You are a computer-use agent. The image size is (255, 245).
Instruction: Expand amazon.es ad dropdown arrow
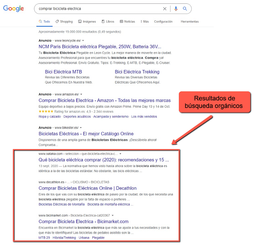[81, 94]
